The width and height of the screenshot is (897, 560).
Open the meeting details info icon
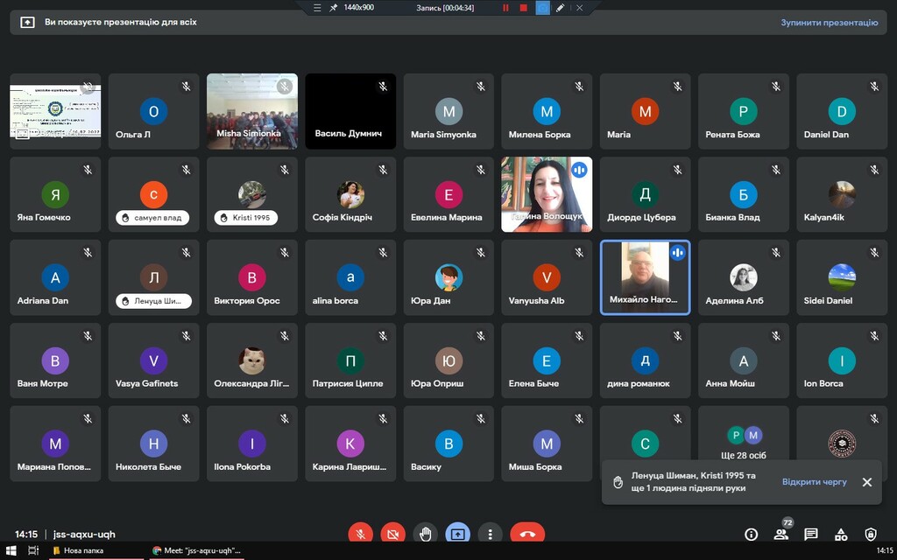point(751,535)
